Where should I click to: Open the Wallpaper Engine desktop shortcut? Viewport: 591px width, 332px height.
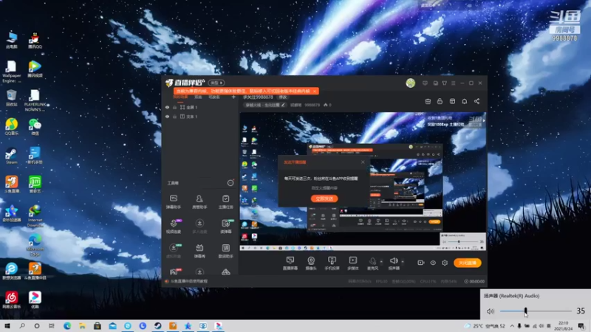point(11,72)
